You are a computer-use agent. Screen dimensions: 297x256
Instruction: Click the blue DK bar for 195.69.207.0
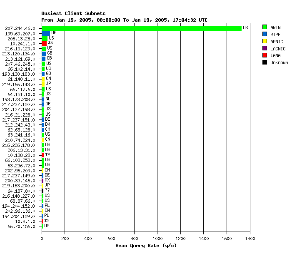point(45,33)
